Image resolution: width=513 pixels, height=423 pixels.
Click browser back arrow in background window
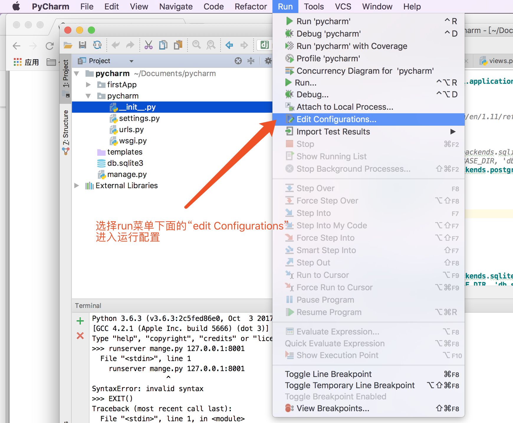(17, 46)
